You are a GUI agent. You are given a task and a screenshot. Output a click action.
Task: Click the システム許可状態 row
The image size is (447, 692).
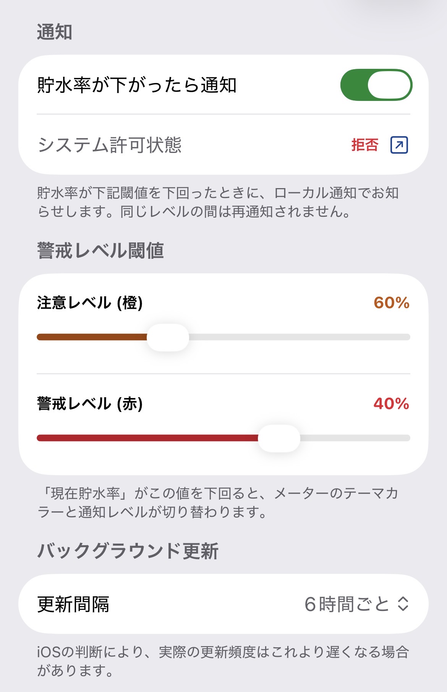click(223, 145)
